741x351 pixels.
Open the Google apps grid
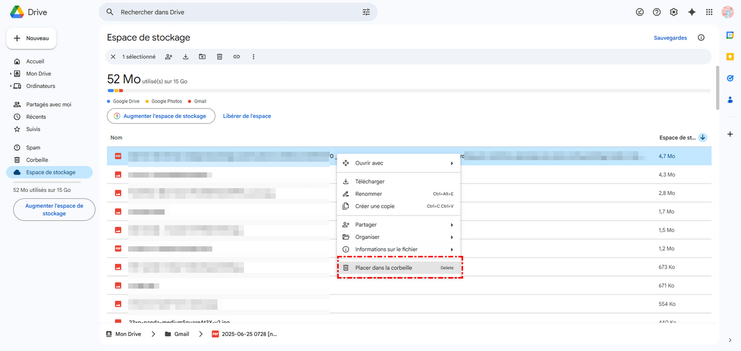[x=709, y=12]
